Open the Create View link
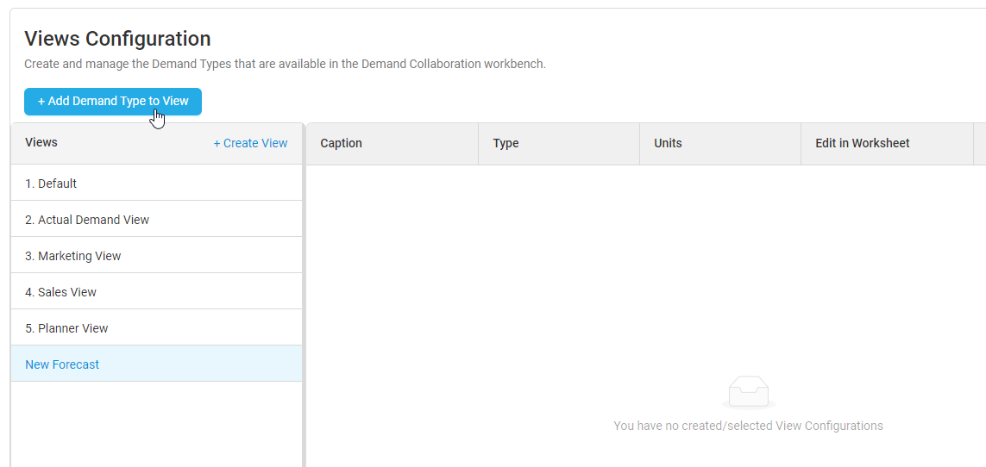 click(x=250, y=143)
